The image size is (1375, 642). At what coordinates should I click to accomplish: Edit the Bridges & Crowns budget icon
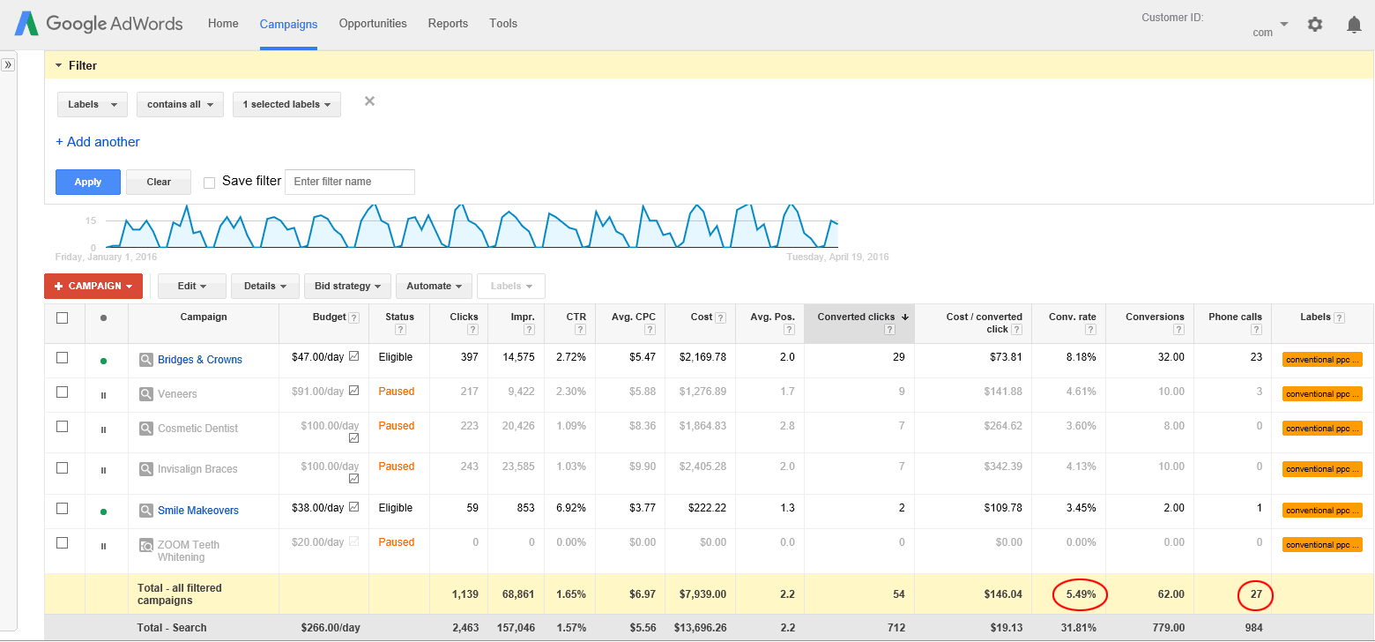(354, 357)
